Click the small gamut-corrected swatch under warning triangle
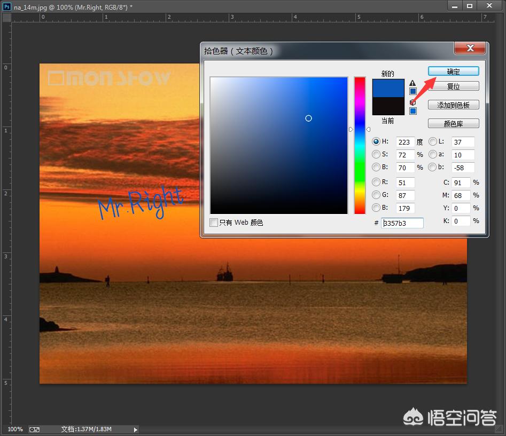This screenshot has width=506, height=436. tap(412, 91)
